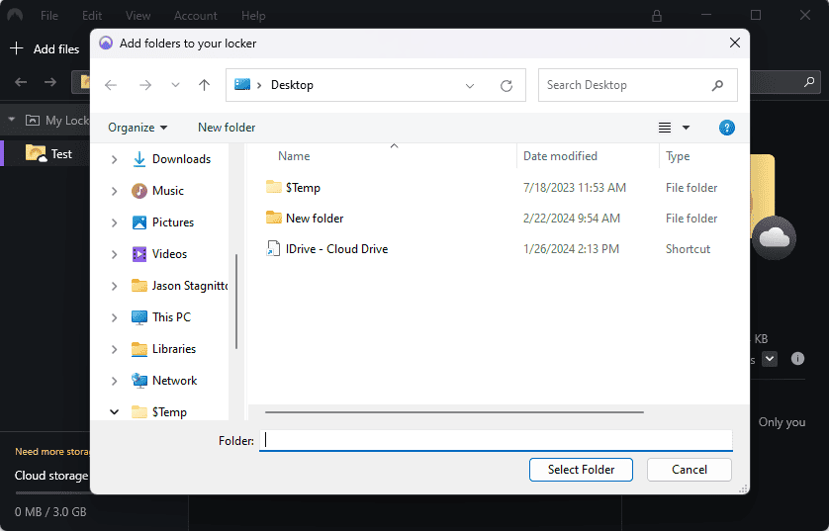Screen dimensions: 829x531
Task: Select Libraries in the navigation pane
Action: tap(163, 349)
